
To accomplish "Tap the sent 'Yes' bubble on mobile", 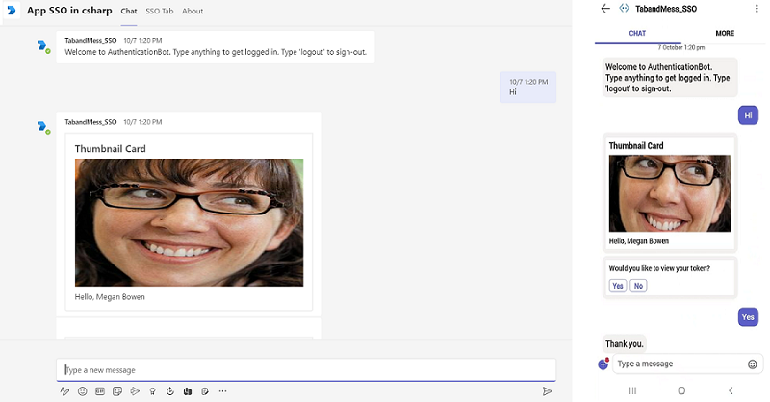I will click(x=748, y=317).
